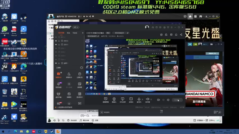The width and height of the screenshot is (239, 134).
Task: Click the Epic Games Launcher desktop icon
Action: pos(14,56)
